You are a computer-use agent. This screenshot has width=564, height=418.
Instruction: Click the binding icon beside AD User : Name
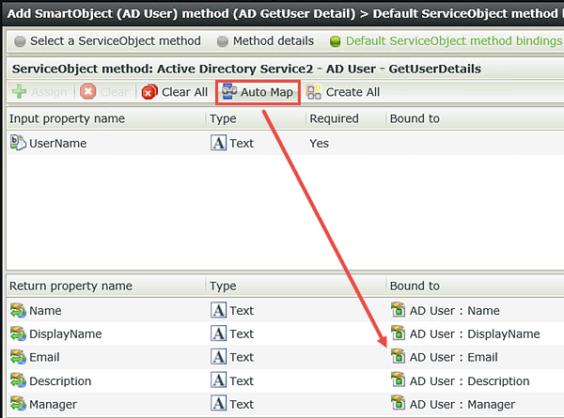[x=398, y=309]
